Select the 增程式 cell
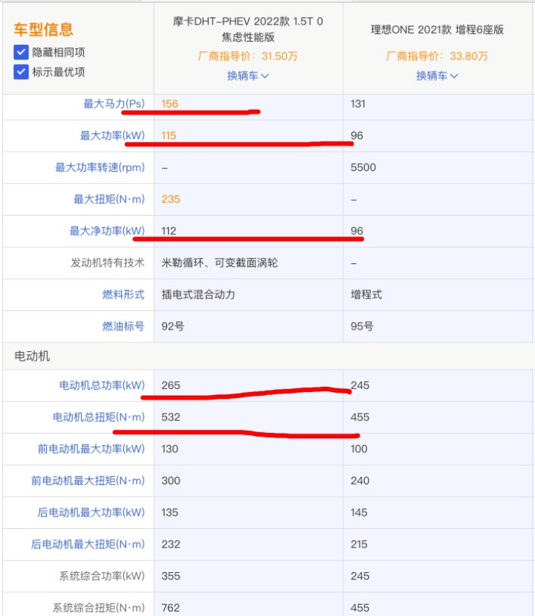Viewport: 535px width, 616px height. click(366, 295)
